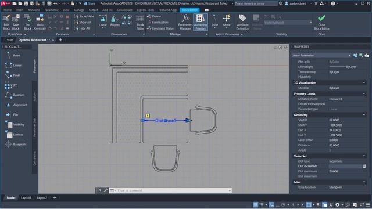
Task: Click the Delete constraints button
Action: [154, 16]
